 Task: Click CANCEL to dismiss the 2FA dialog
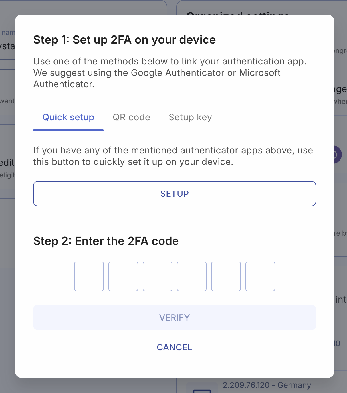[174, 347]
